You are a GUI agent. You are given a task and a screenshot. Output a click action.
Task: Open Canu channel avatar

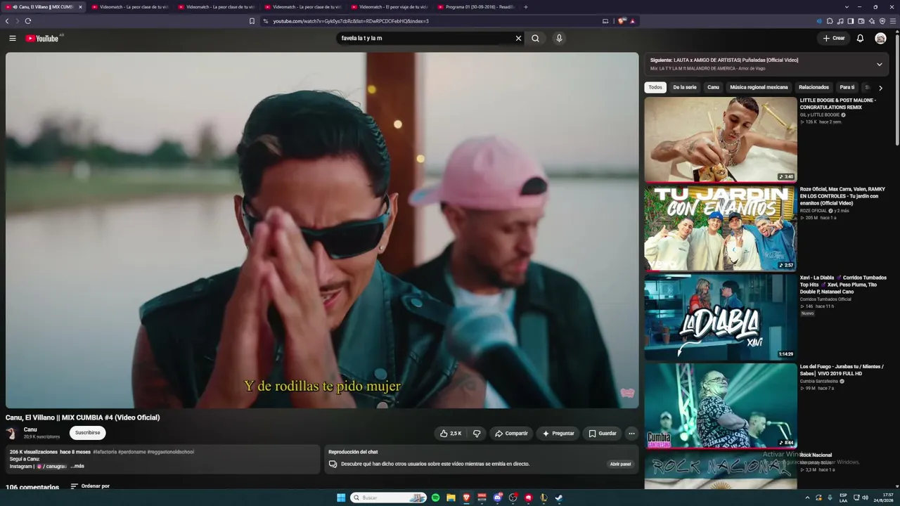coord(13,433)
